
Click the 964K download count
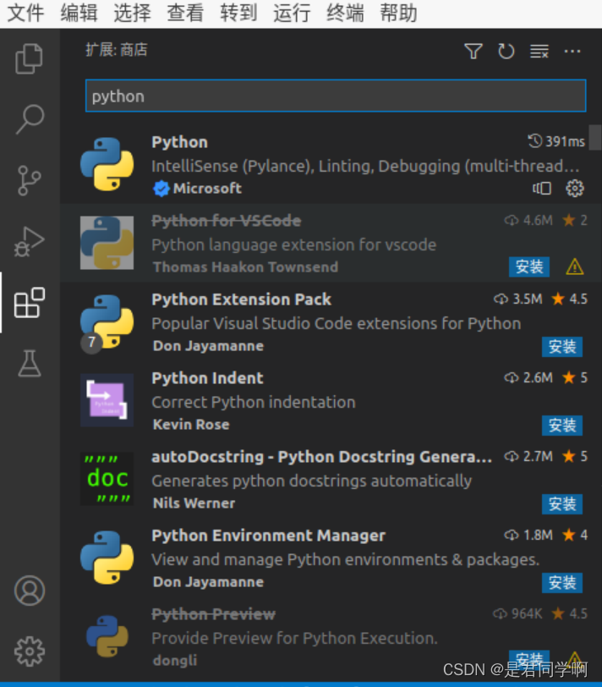click(517, 613)
